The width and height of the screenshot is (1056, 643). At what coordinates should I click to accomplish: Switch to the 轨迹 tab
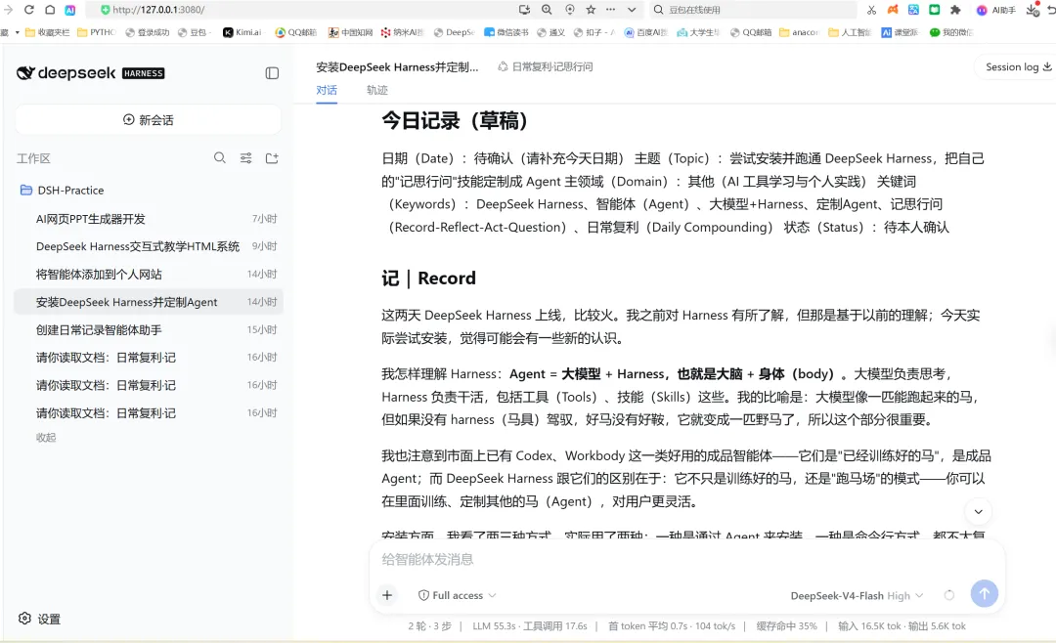(x=377, y=90)
